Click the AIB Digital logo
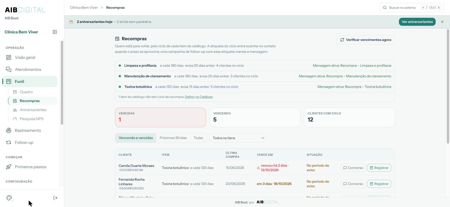The height and width of the screenshot is (207, 450). click(x=25, y=10)
